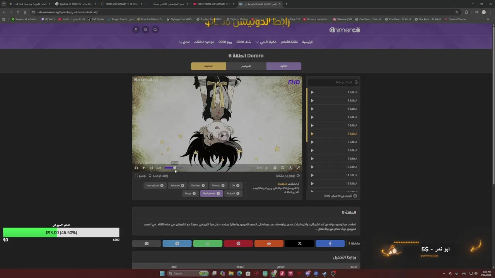Viewport: 495px width, 278px height.
Task: Click the rewind icon in video player
Action: [x=136, y=168]
